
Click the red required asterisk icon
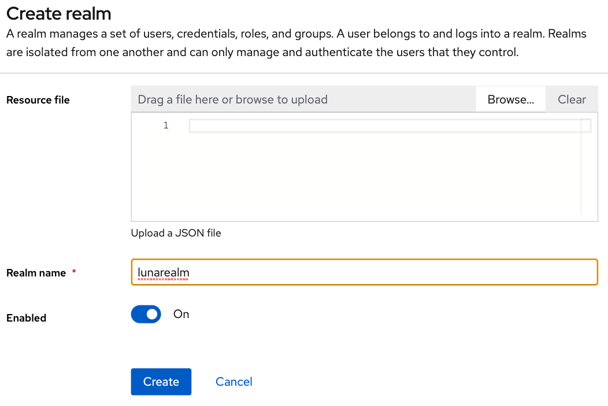73,271
